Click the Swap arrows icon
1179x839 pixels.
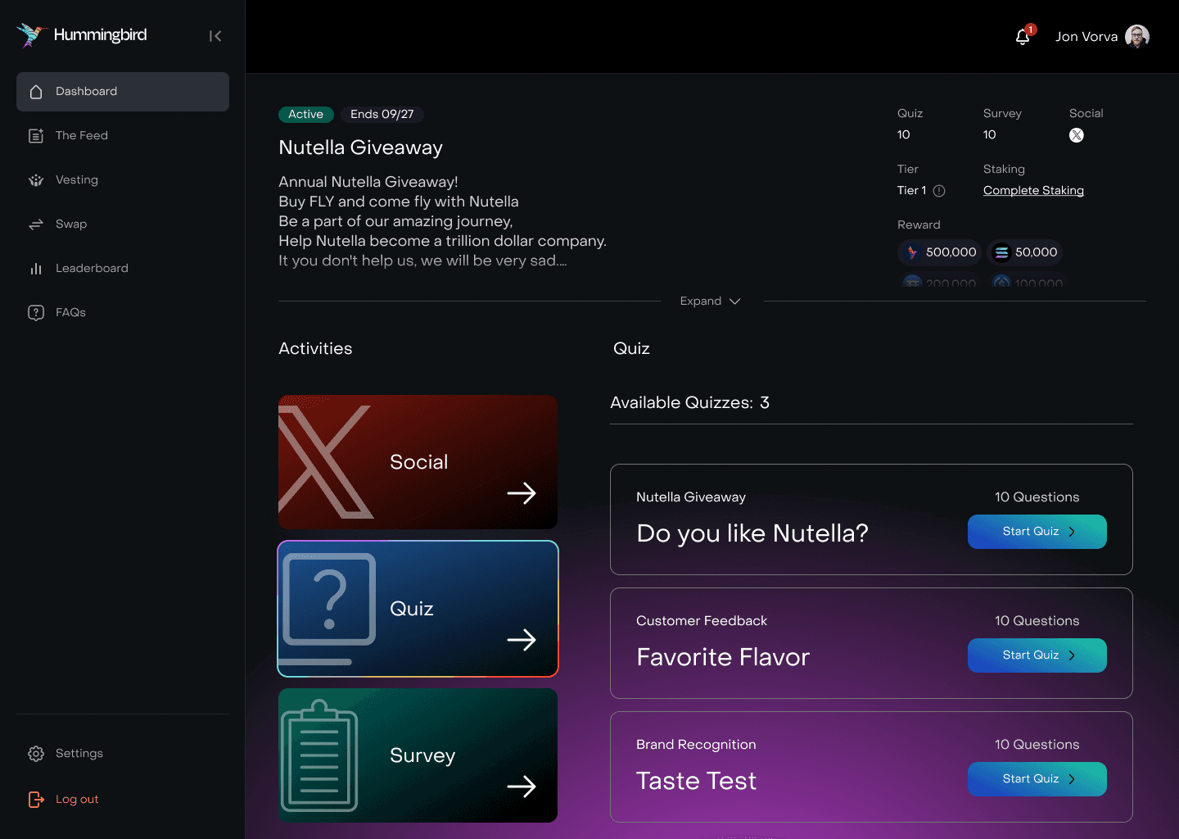pos(36,224)
